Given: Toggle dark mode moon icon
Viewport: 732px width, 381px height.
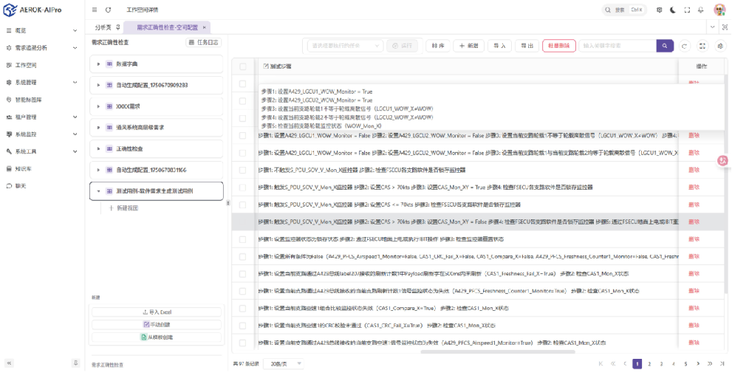Looking at the screenshot, I should click(672, 10).
